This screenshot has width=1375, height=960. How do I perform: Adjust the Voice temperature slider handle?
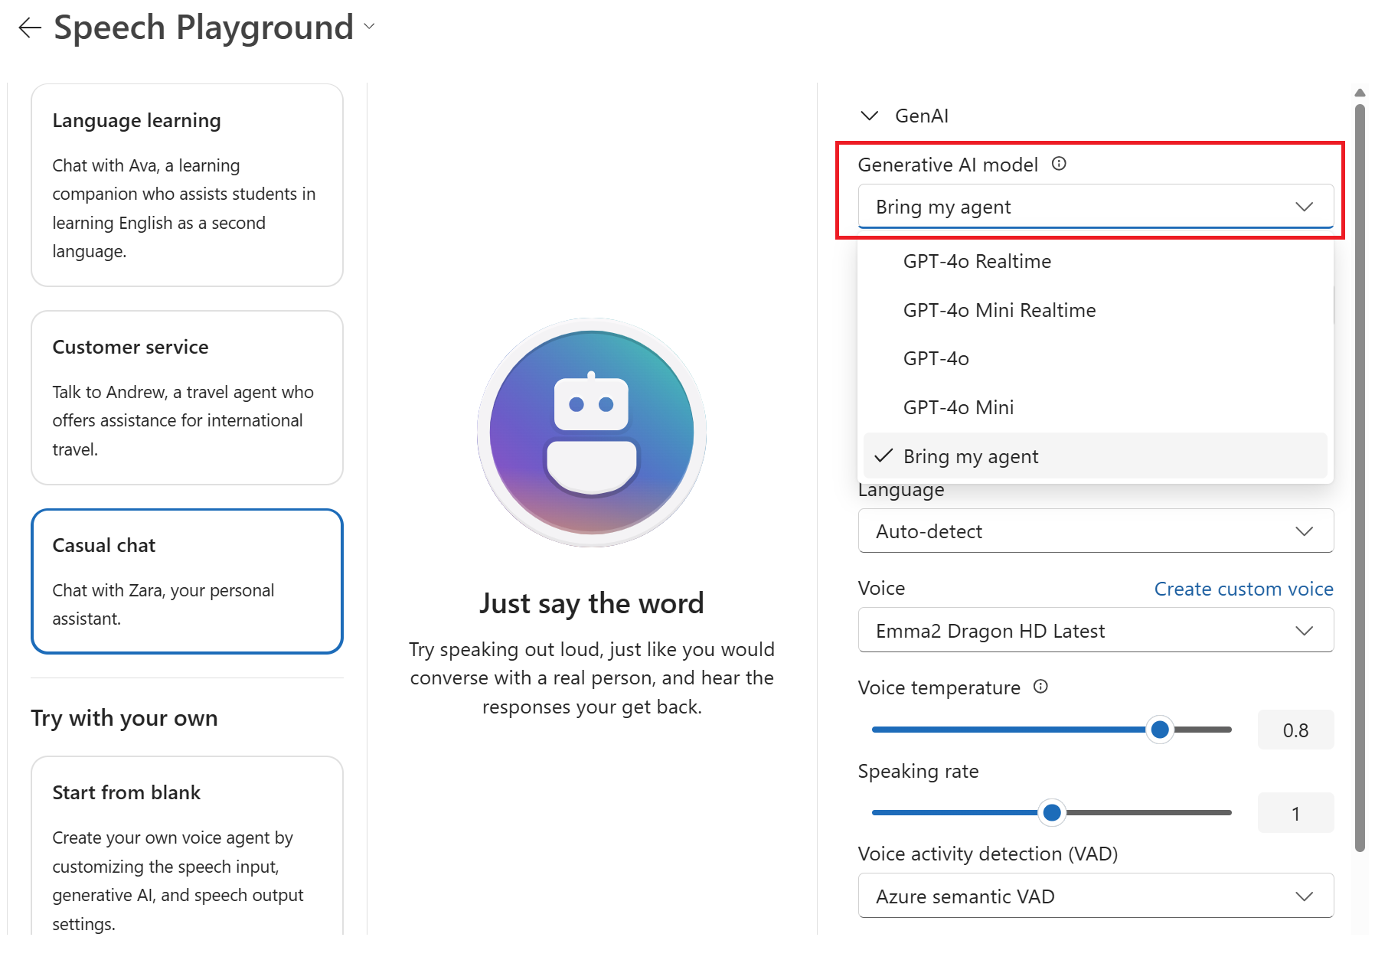click(x=1160, y=730)
